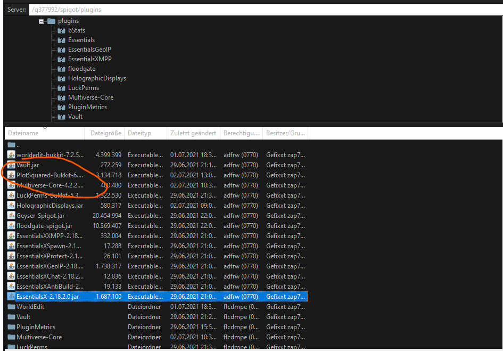Screen dimensions: 503x351
Task: Open Multiverse-Core folder icon in tree
Action: point(61,98)
